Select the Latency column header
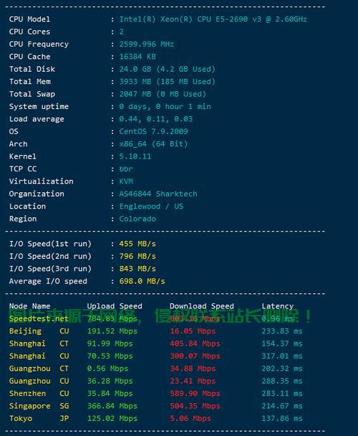The width and height of the screenshot is (358, 436). pos(278,306)
